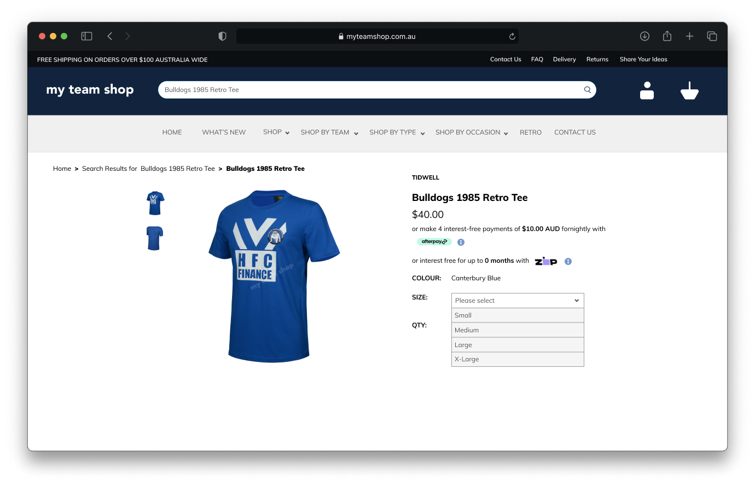
Task: Open the Returns link
Action: pos(597,59)
